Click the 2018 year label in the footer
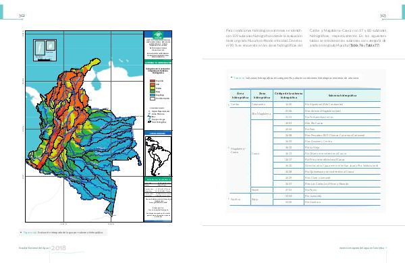405x263 pixels. (58, 248)
